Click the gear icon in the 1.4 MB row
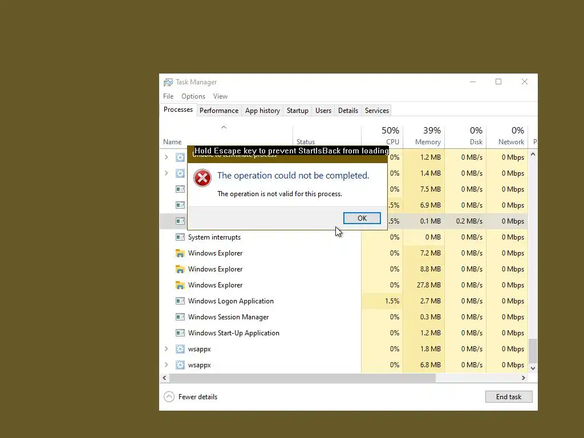The width and height of the screenshot is (584, 438). (180, 173)
